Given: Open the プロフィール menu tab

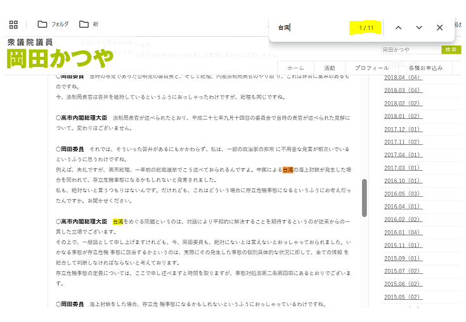Looking at the screenshot, I should pyautogui.click(x=372, y=68).
